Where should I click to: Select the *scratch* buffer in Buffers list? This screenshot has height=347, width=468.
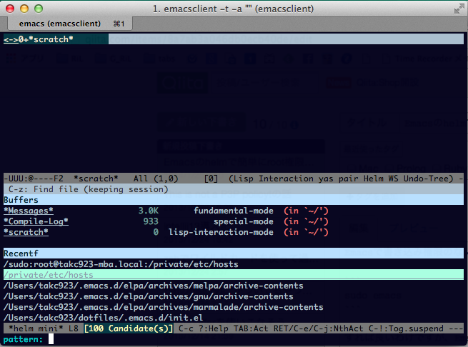click(x=26, y=232)
